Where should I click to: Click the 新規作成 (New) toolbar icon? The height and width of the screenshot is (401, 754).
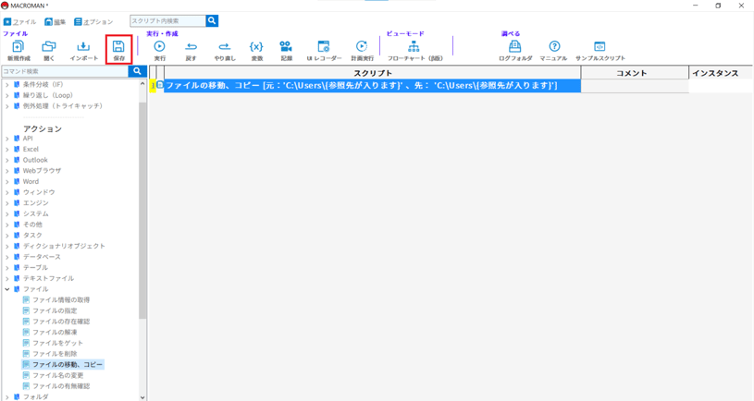coord(19,46)
